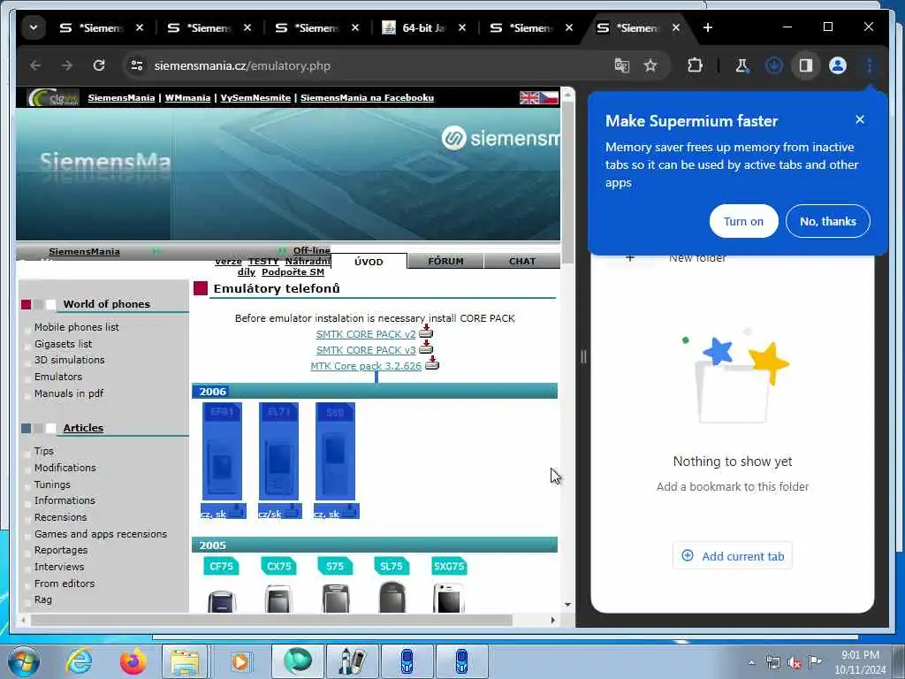Viewport: 905px width, 679px height.
Task: Click the S75 phone label
Action: tap(335, 567)
